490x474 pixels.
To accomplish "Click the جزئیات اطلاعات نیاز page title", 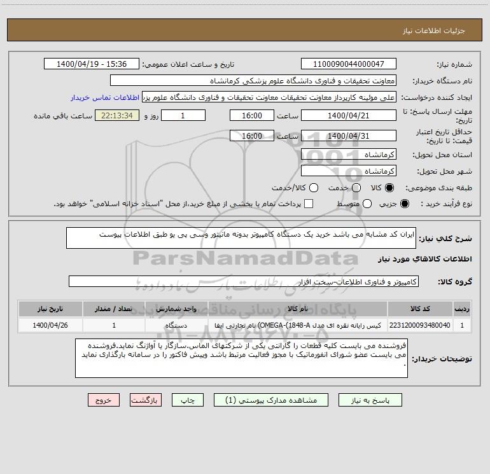I will [434, 31].
